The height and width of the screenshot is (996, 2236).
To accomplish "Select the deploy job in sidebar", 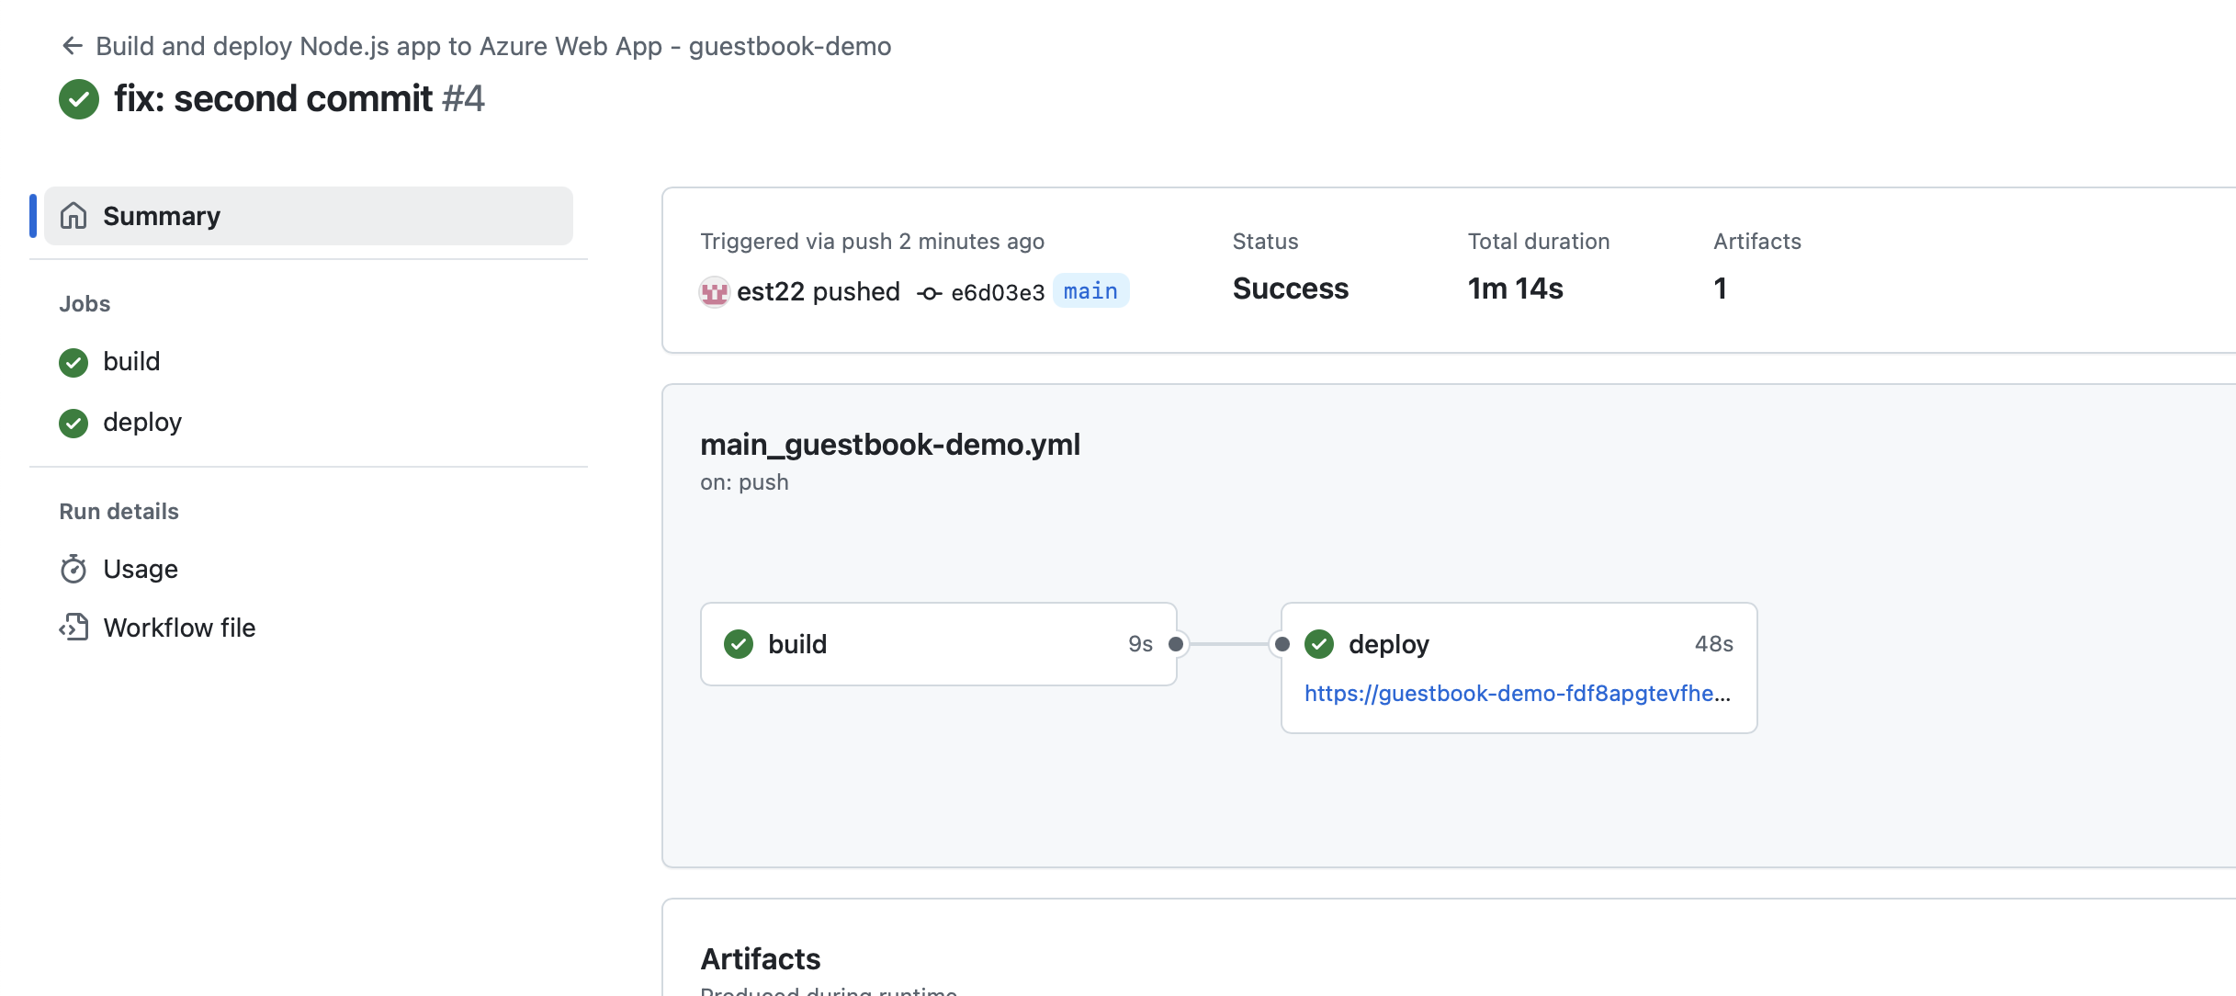I will click(142, 423).
